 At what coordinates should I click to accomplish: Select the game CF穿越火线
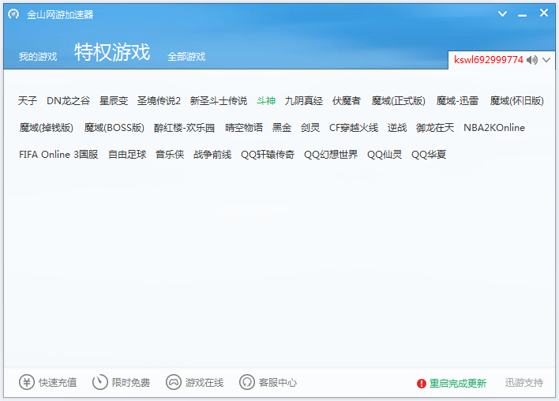[x=354, y=128]
